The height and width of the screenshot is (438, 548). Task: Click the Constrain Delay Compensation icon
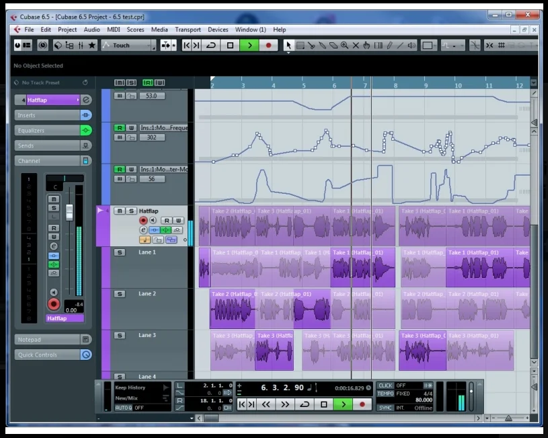(x=42, y=46)
